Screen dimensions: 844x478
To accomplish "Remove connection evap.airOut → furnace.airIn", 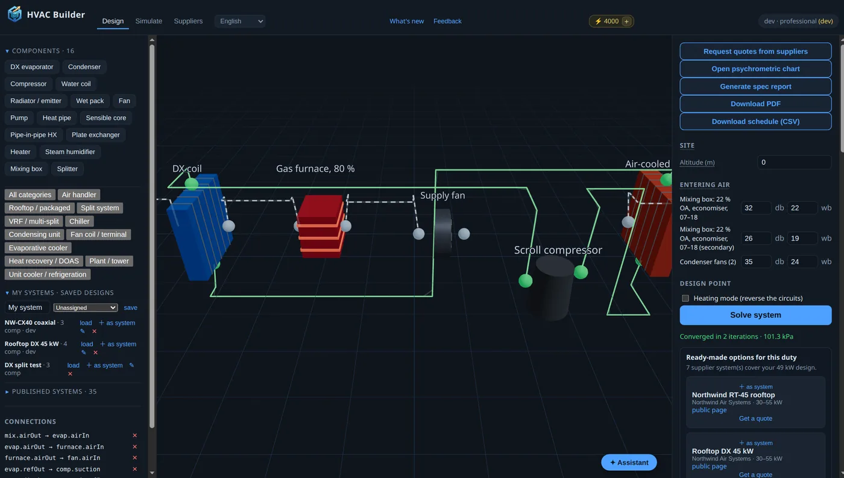I will [134, 447].
